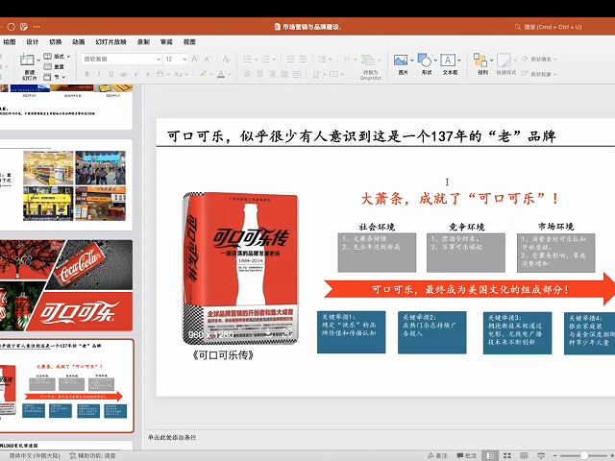Screen dimensions: 615x461
Task: Open the title bar more options ellipsis
Action: click(x=37, y=27)
